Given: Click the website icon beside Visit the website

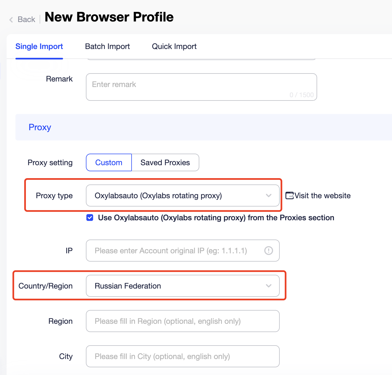Looking at the screenshot, I should (x=289, y=195).
